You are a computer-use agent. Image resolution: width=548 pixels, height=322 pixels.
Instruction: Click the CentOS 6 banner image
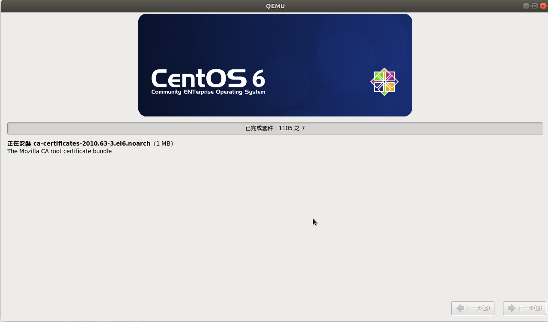[x=275, y=65]
